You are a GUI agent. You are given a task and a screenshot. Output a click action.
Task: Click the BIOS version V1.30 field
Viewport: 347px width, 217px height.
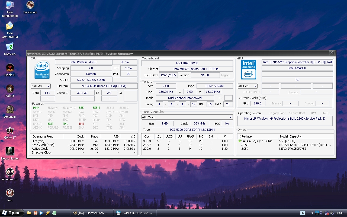pyautogui.click(x=205, y=75)
